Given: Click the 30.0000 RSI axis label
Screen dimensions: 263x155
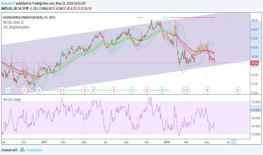Looking at the screenshot, I should click(256, 134).
